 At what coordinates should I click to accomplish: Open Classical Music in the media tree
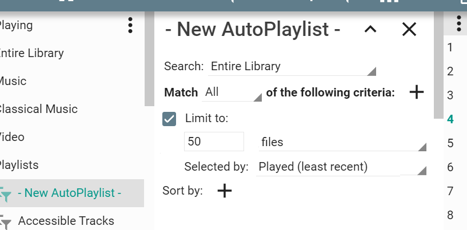[38, 109]
